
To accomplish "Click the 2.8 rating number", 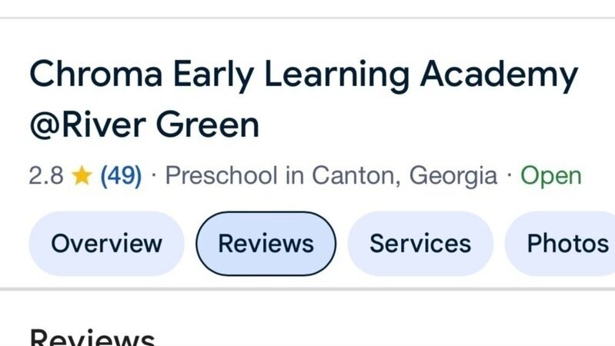I will click(x=45, y=176).
